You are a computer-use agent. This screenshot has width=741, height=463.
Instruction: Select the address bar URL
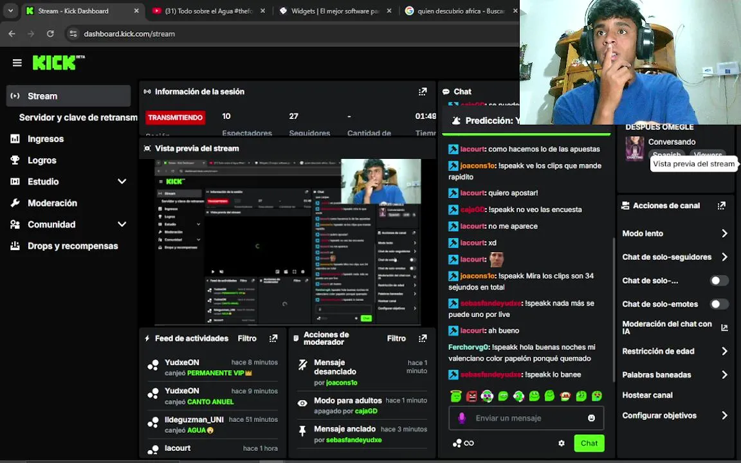click(x=129, y=34)
